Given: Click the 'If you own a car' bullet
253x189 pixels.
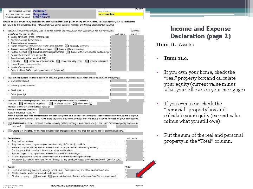Looking at the screenshot, I should click(203, 112).
